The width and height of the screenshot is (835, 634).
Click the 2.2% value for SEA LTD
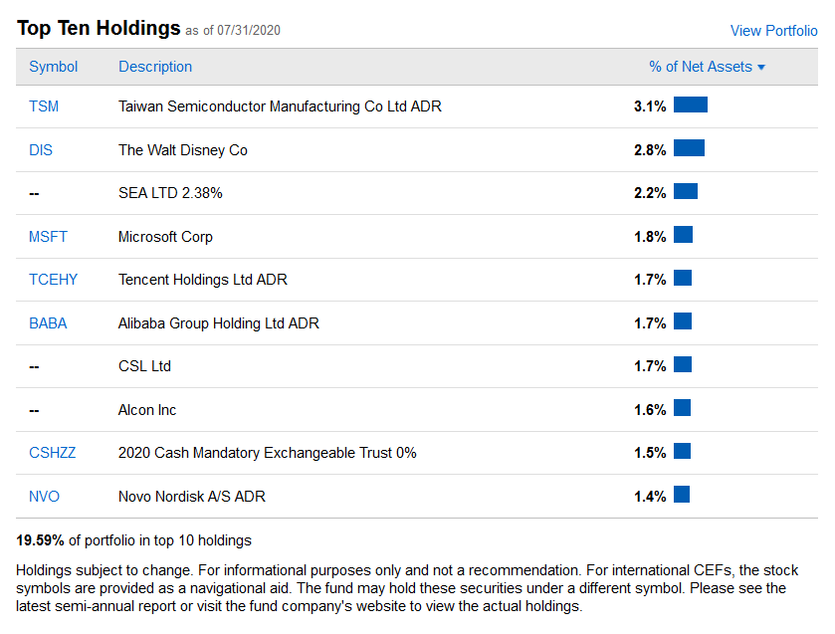[650, 193]
